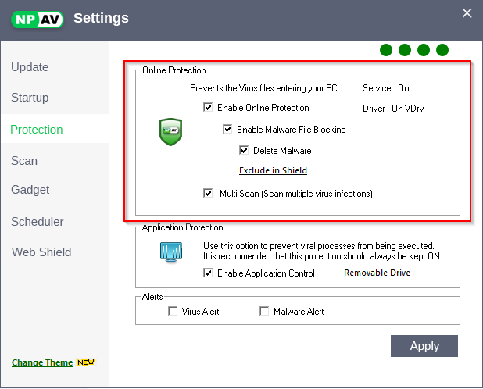Click the NPAV logo icon
The height and width of the screenshot is (389, 483).
coord(37,19)
